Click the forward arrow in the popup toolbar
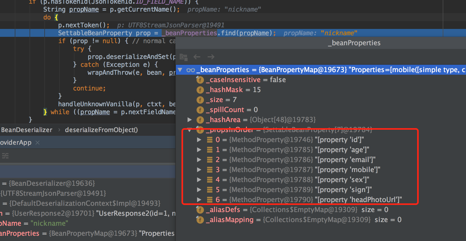The height and width of the screenshot is (241, 466). point(211,57)
